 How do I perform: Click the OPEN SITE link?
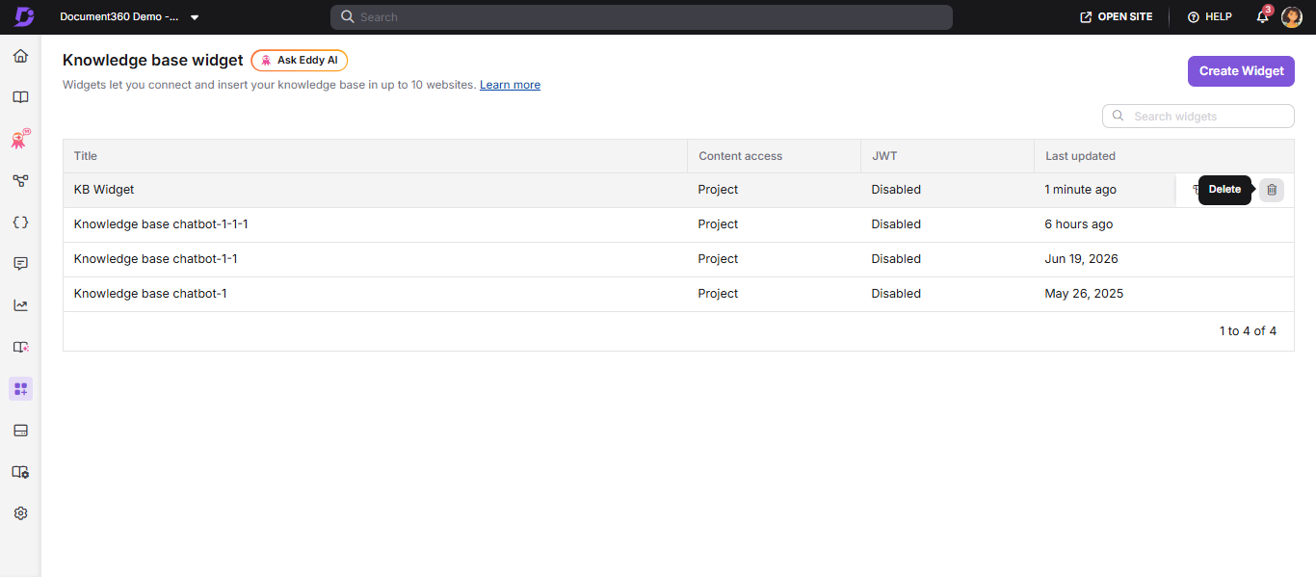(x=1117, y=17)
